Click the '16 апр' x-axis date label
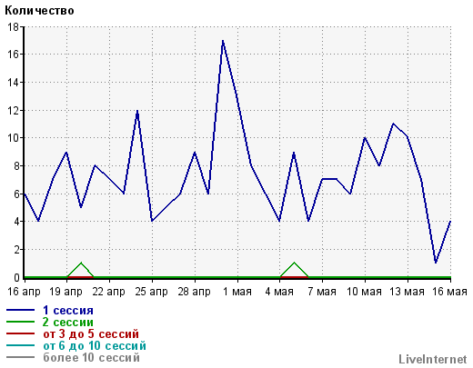Screen dimensions: 473x368 point(24,292)
